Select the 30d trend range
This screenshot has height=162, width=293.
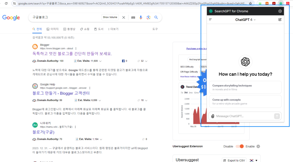tap(186, 93)
